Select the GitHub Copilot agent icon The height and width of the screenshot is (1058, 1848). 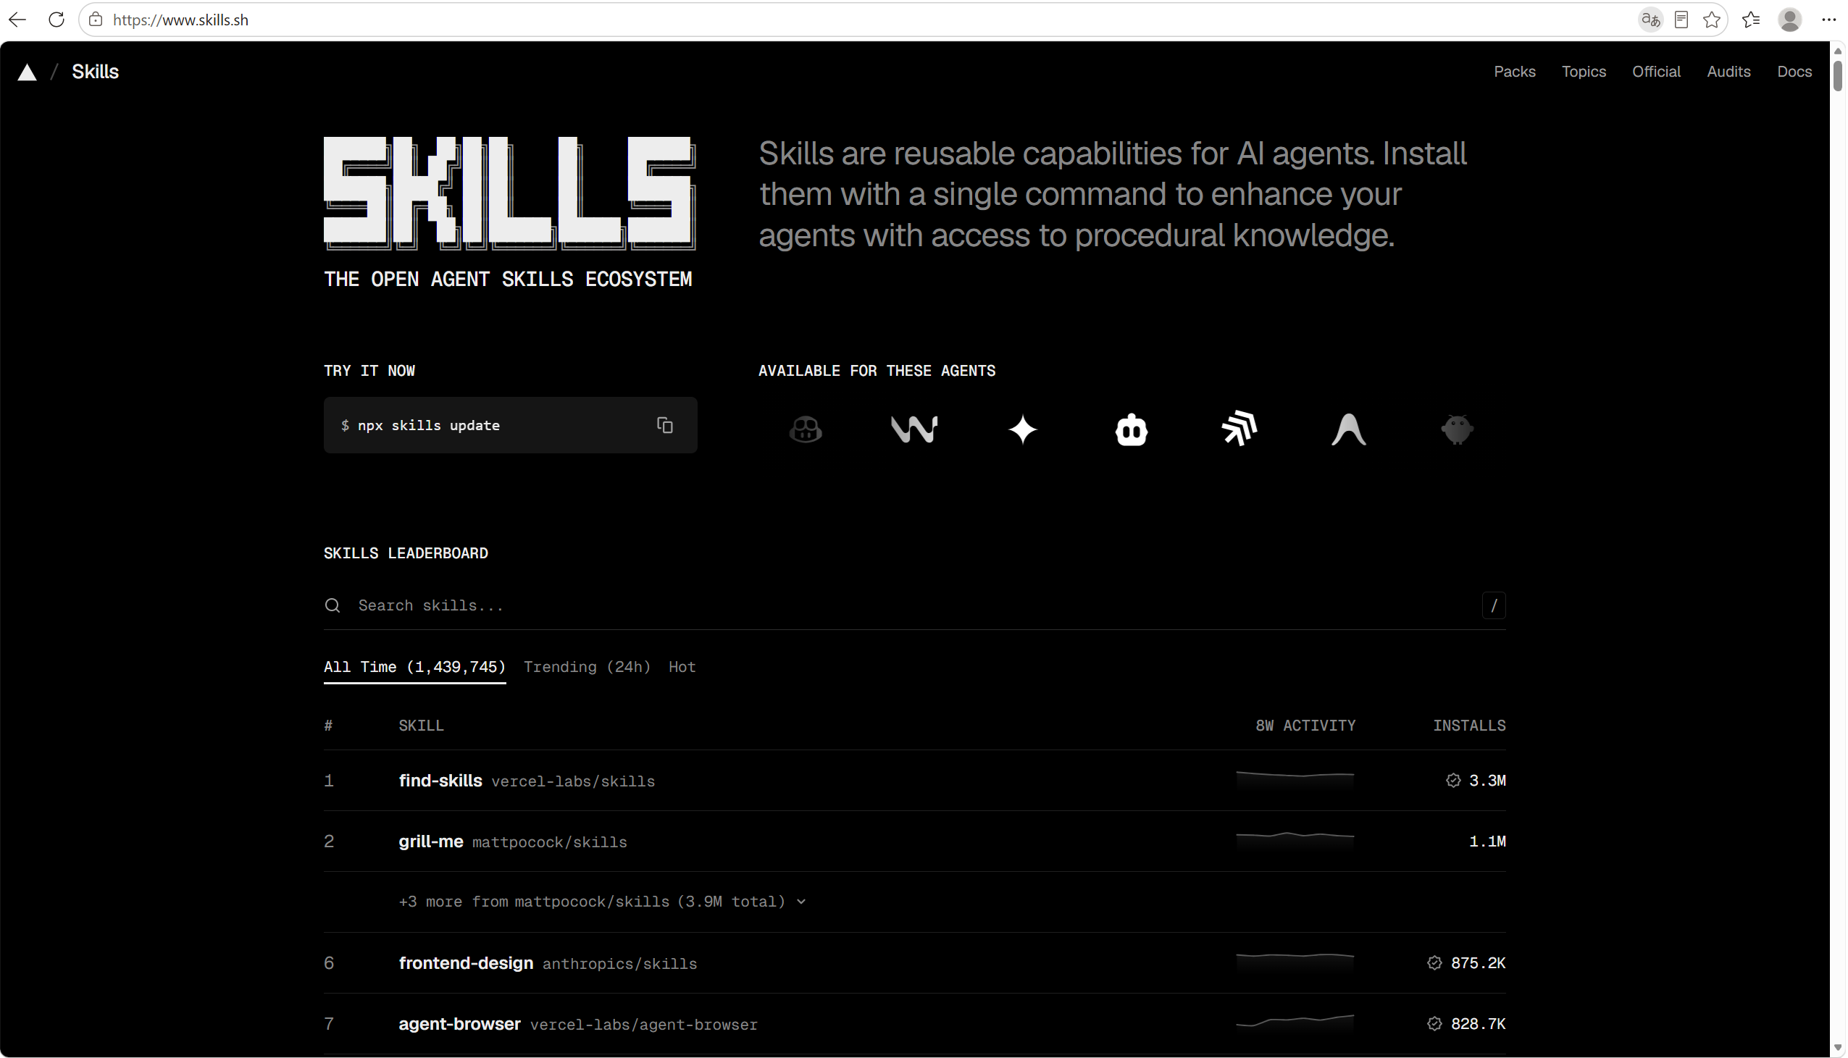(805, 429)
